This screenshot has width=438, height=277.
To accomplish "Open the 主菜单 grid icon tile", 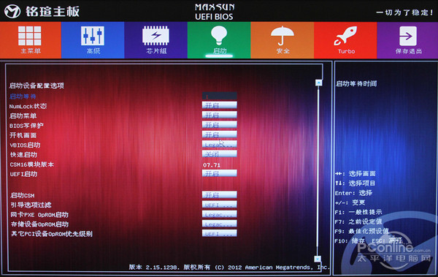I will (x=30, y=39).
